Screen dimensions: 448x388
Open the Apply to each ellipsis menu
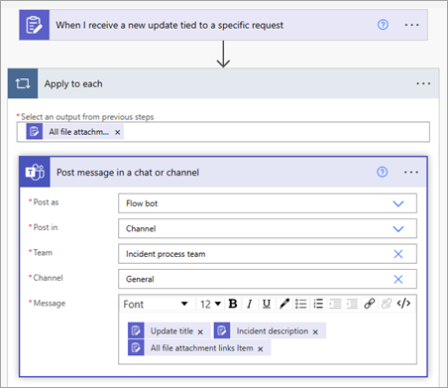[x=423, y=83]
